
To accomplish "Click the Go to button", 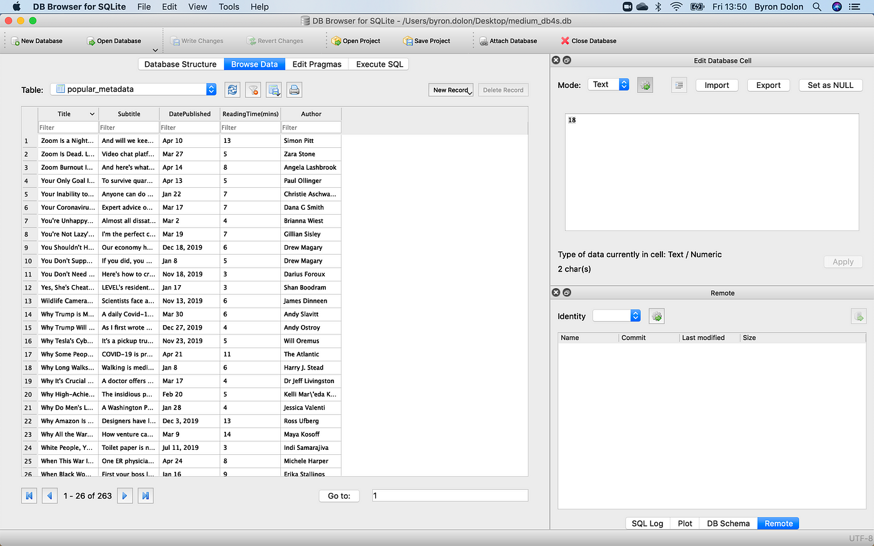I will click(x=339, y=496).
